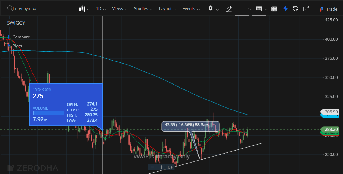Click the zoom in plus button
The width and height of the screenshot is (343, 174).
161,167
